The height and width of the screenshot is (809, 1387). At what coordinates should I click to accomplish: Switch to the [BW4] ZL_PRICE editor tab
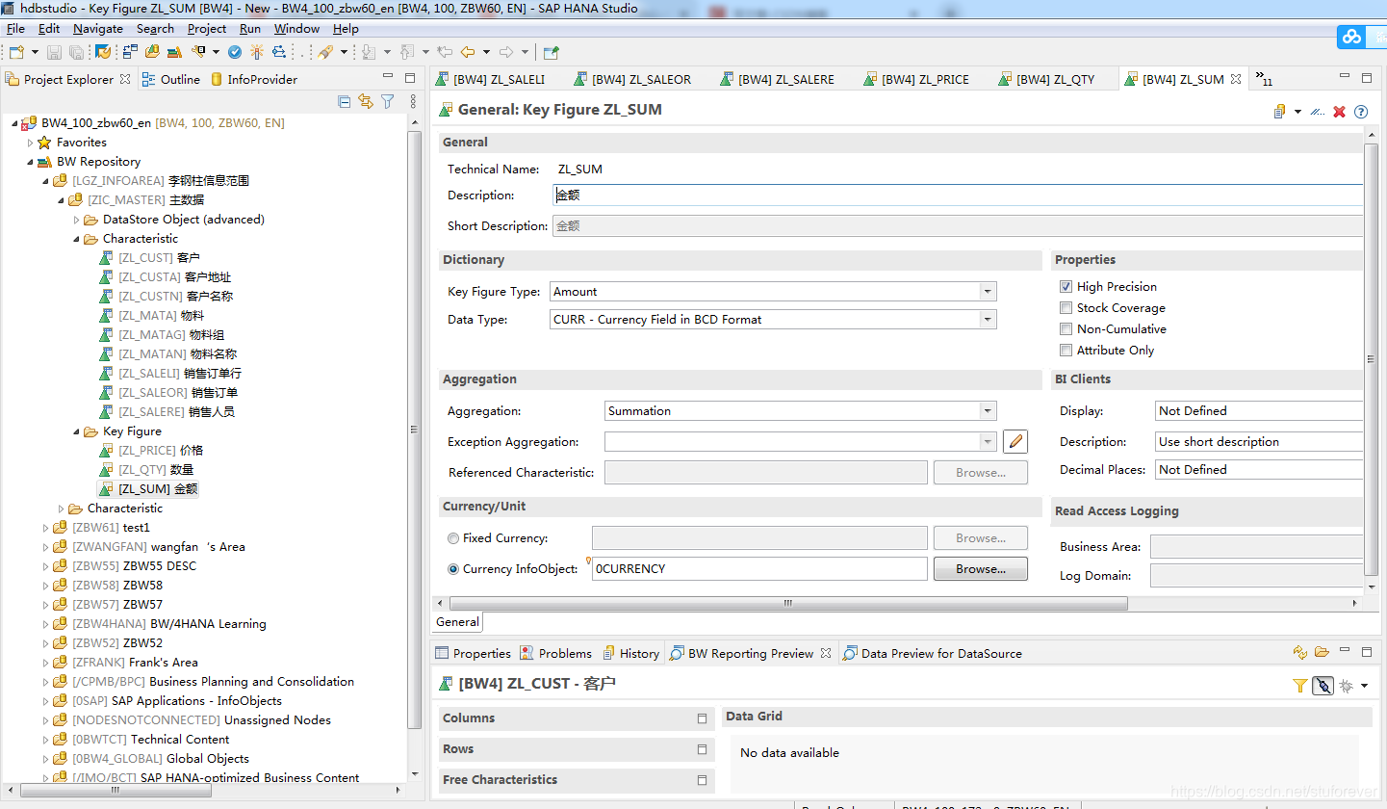coord(915,80)
